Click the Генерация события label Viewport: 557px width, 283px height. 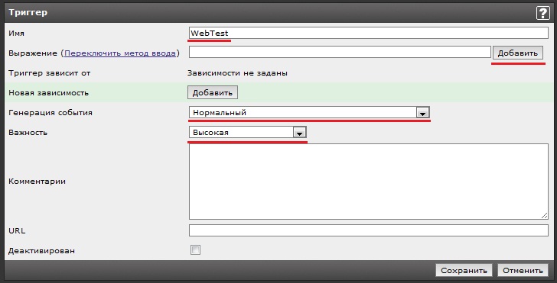pyautogui.click(x=50, y=113)
